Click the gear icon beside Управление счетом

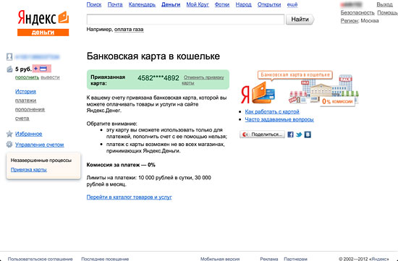(9, 145)
